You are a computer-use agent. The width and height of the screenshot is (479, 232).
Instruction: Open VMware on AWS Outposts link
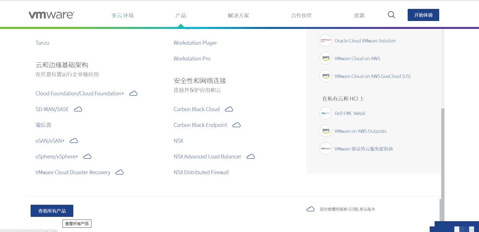point(361,131)
